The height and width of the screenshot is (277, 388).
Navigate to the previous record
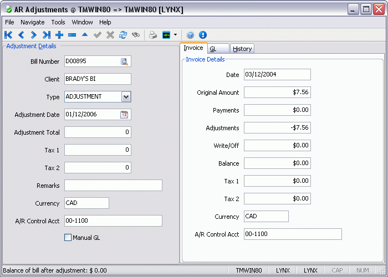[x=21, y=35]
